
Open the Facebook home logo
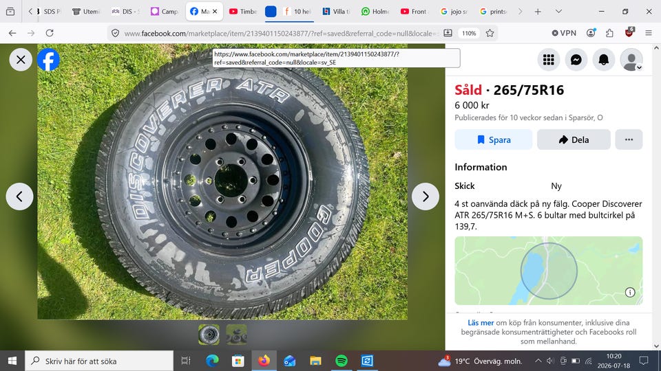pyautogui.click(x=48, y=60)
